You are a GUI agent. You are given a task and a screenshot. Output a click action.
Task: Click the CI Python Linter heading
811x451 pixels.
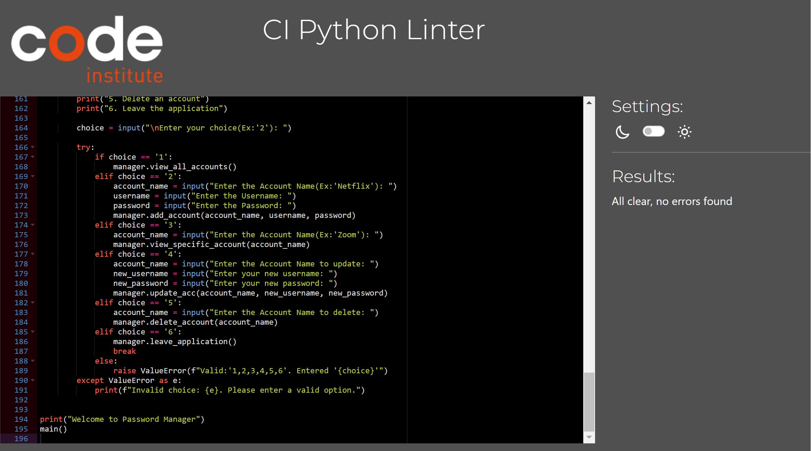point(374,30)
